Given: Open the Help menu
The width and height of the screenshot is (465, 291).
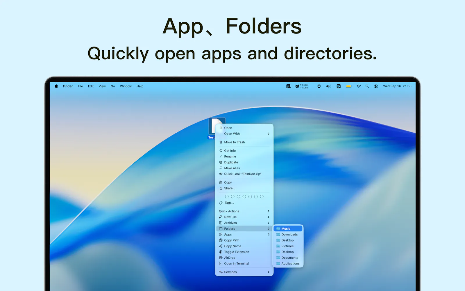Looking at the screenshot, I should coord(140,86).
